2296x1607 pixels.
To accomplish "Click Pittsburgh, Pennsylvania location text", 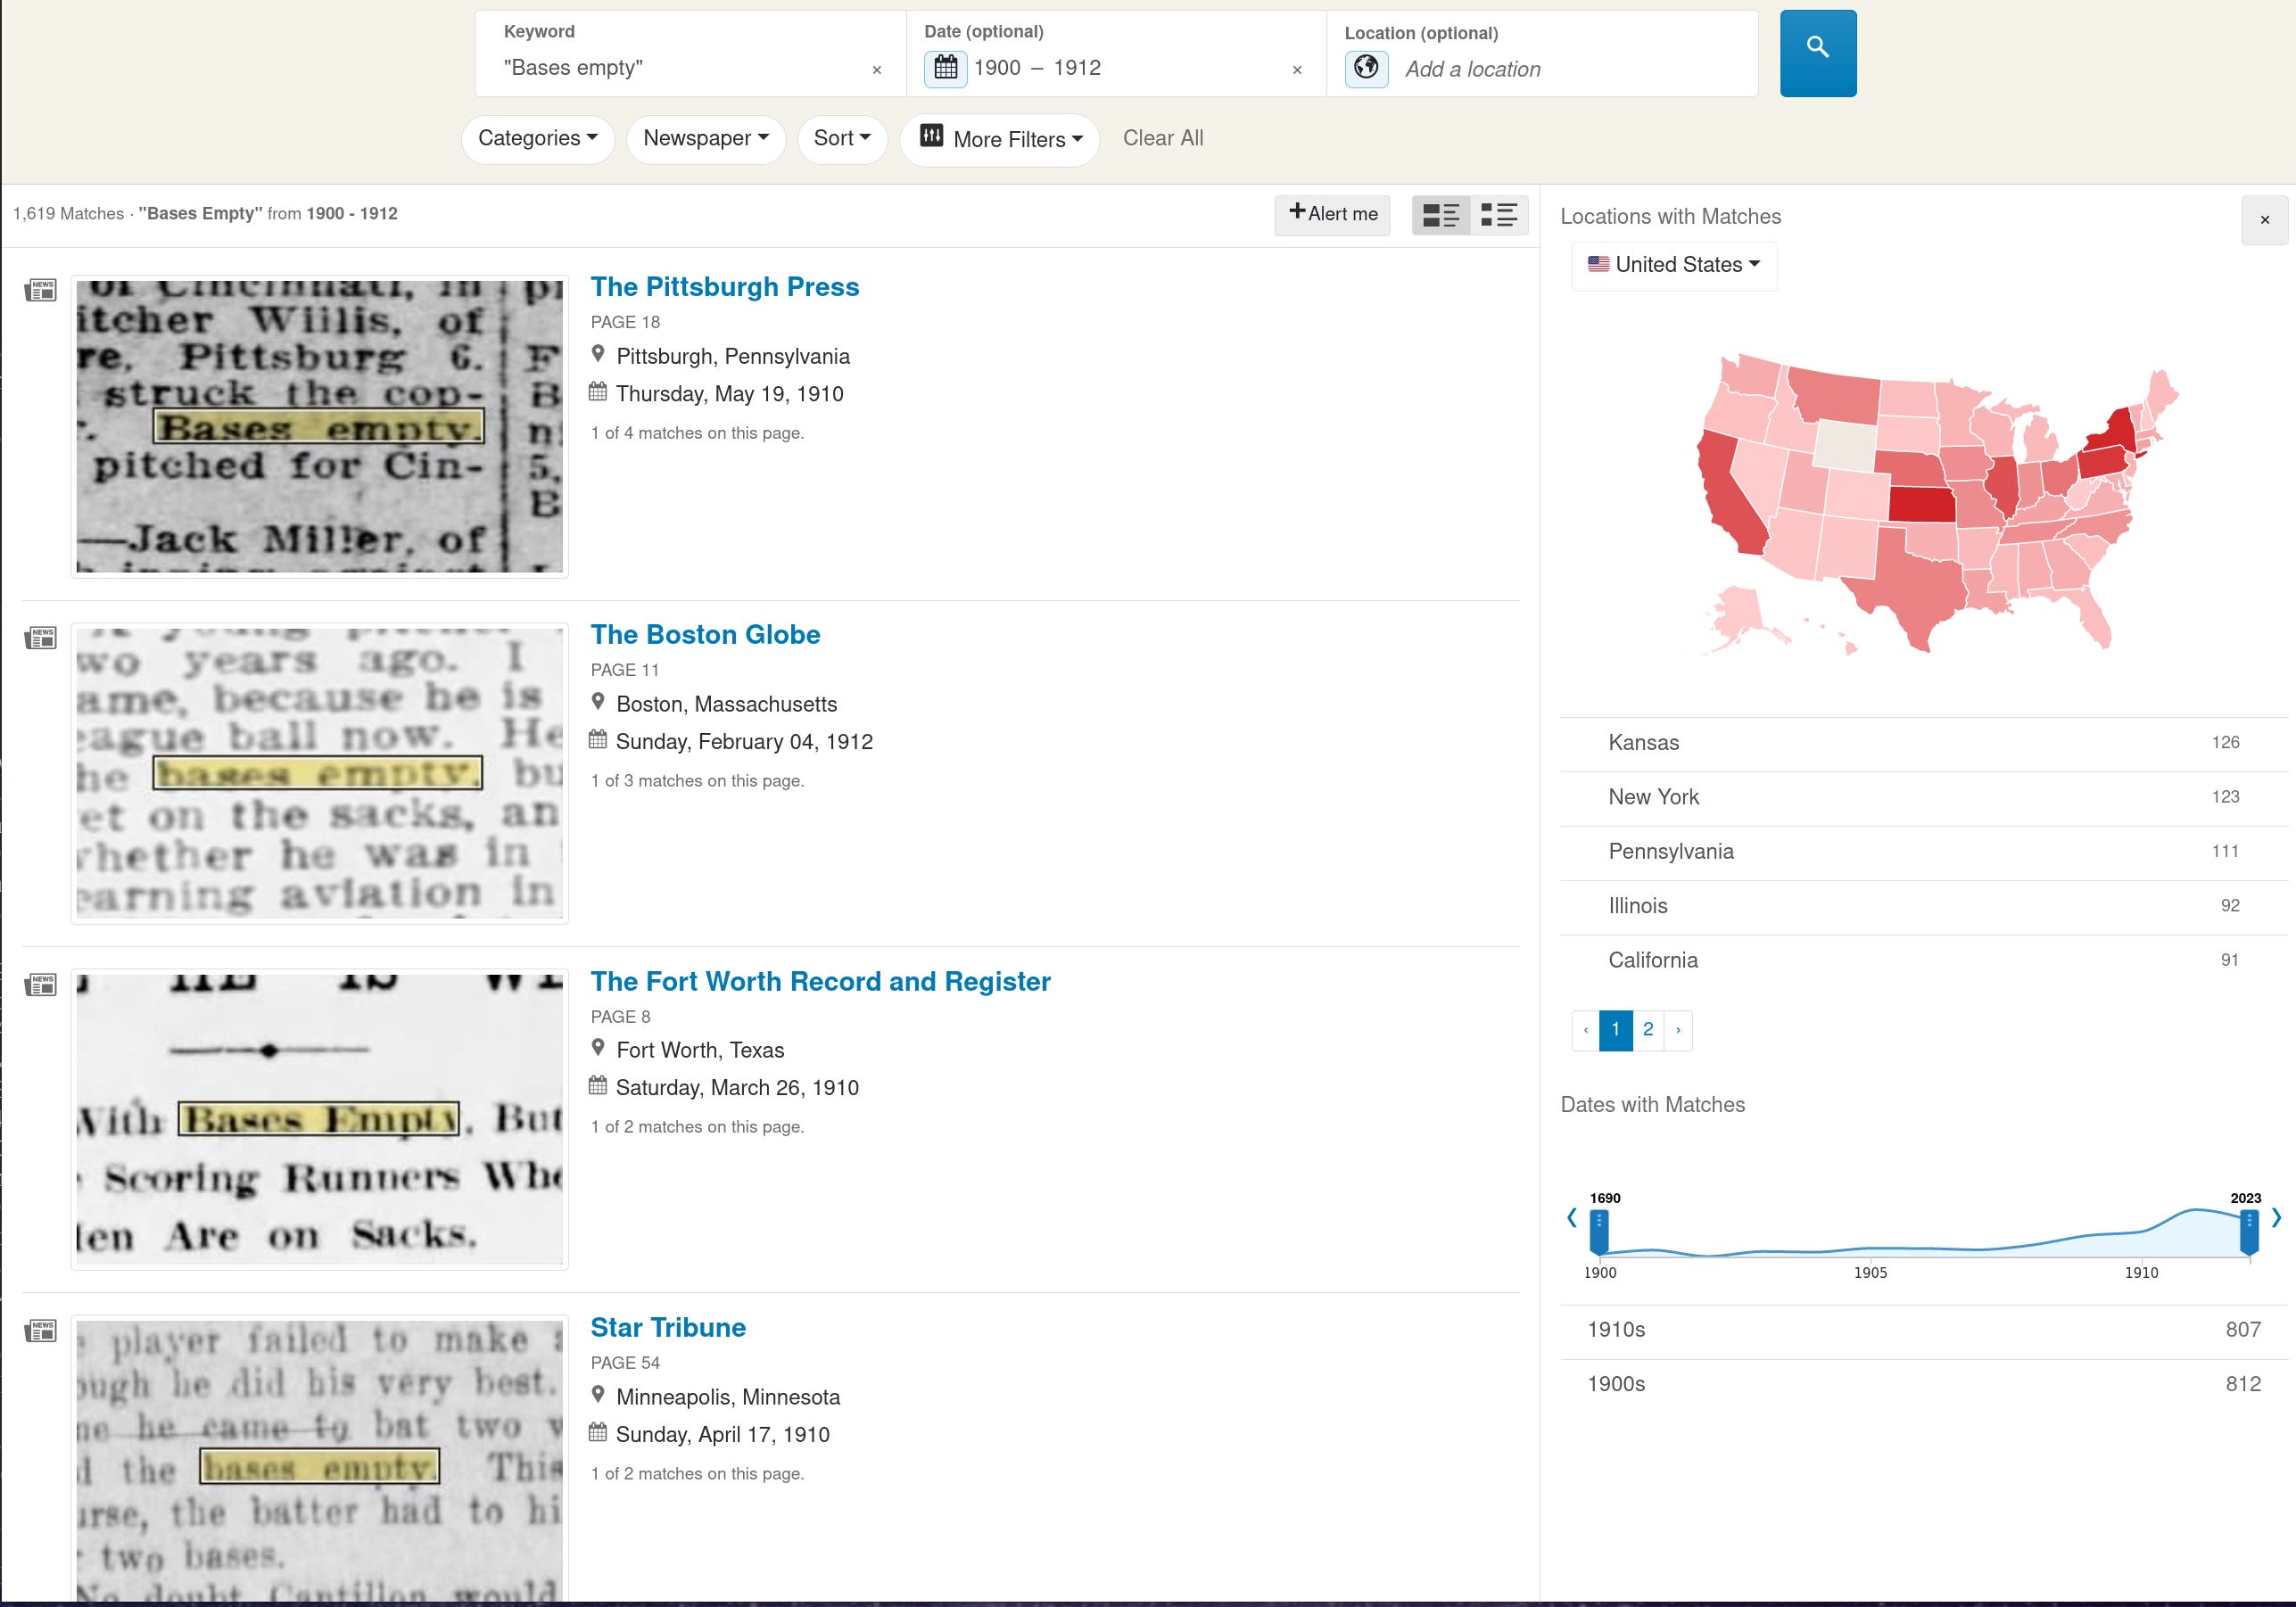I will coord(733,357).
